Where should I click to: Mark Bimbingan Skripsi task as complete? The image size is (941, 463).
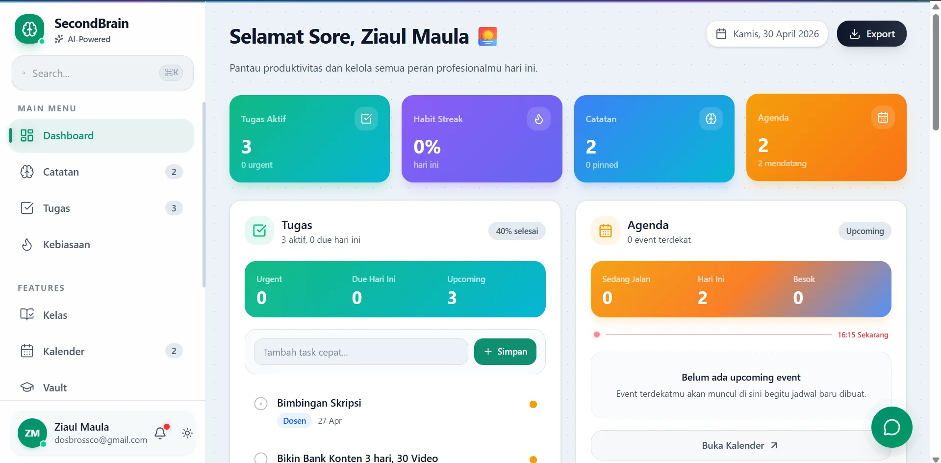[261, 404]
